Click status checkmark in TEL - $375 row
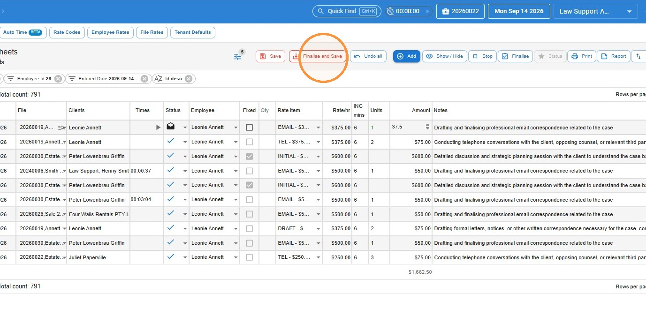This screenshot has width=646, height=324. pos(171,141)
